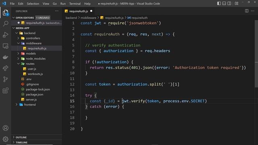Toggle bottom panel visibility
The width and height of the screenshot is (258, 145).
point(224,4)
